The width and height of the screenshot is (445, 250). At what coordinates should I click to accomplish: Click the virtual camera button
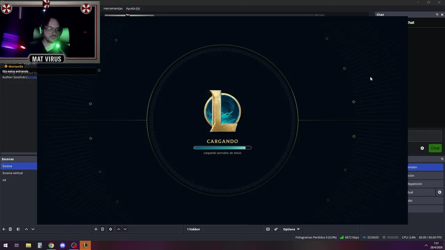(x=421, y=192)
